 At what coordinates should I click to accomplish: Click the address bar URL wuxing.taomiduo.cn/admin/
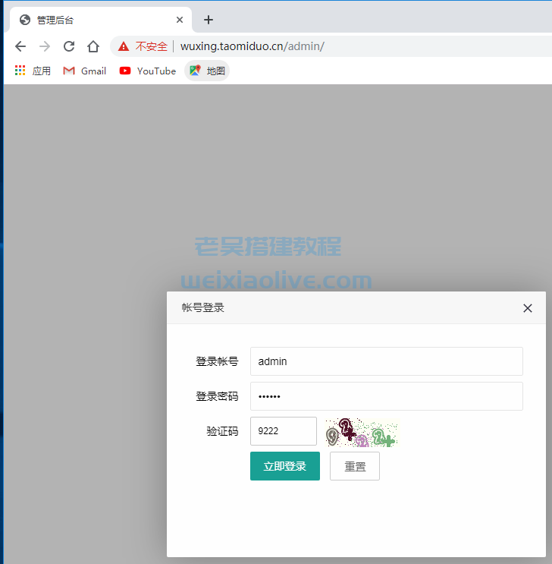point(252,46)
